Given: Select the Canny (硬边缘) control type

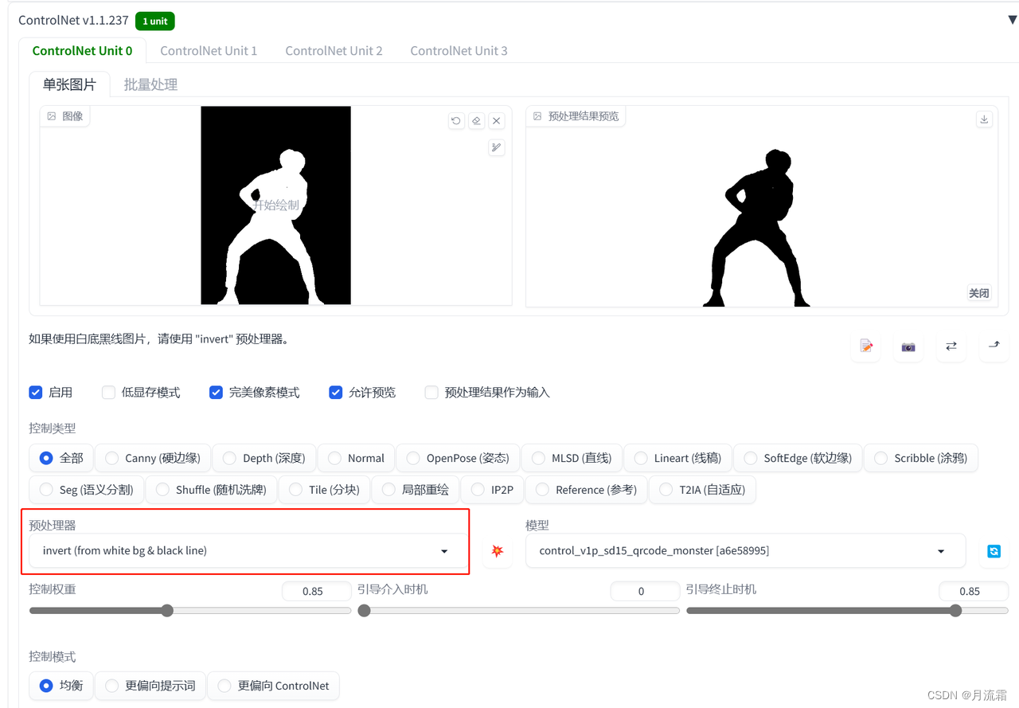Looking at the screenshot, I should (x=153, y=458).
